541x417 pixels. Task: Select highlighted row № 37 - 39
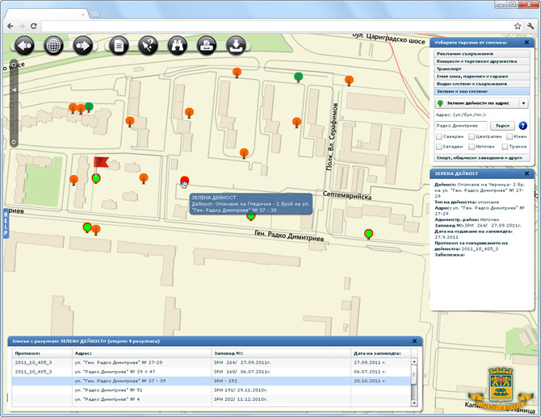[212, 382]
